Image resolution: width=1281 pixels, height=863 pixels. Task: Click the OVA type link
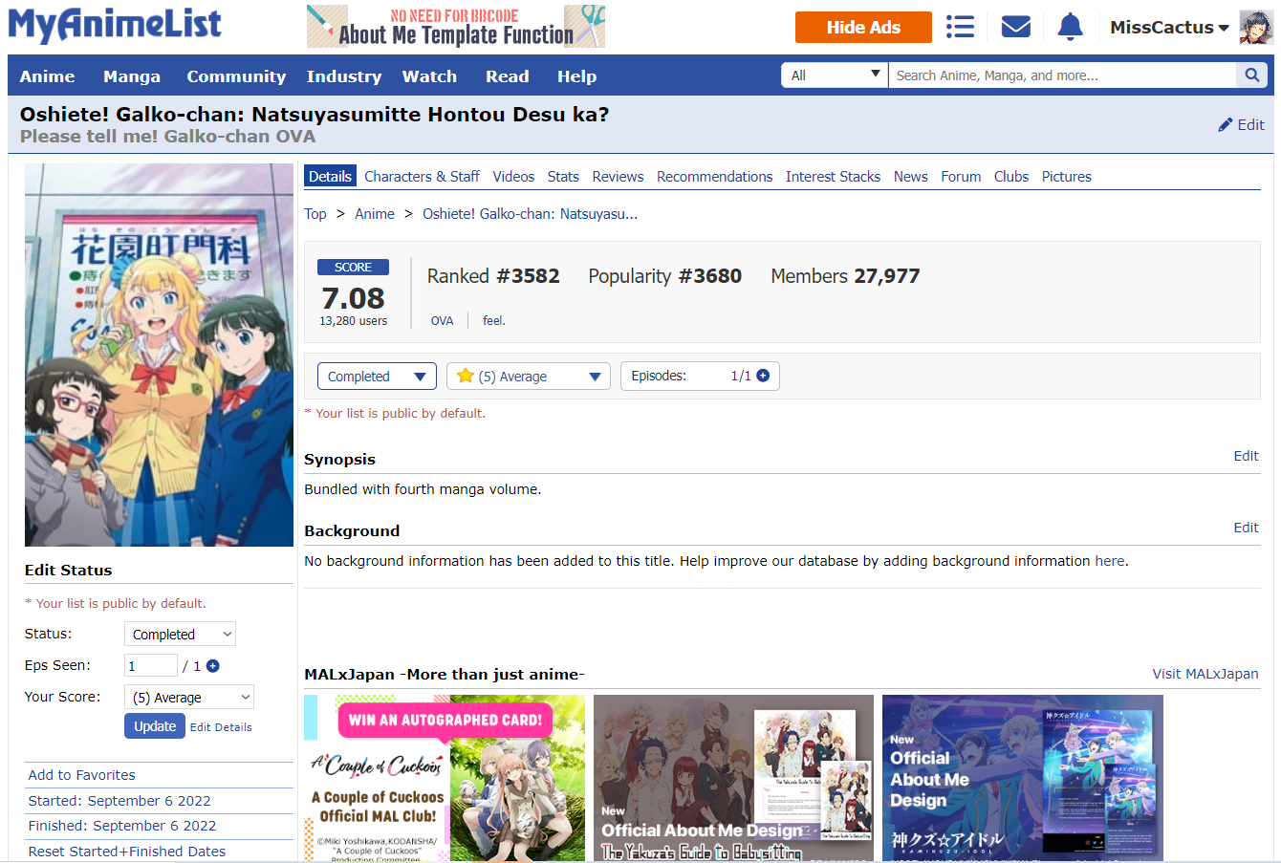coord(443,321)
